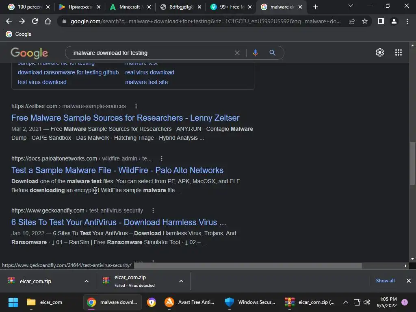Open eicar_com.zip WinRAR taskbar window

click(x=309, y=302)
